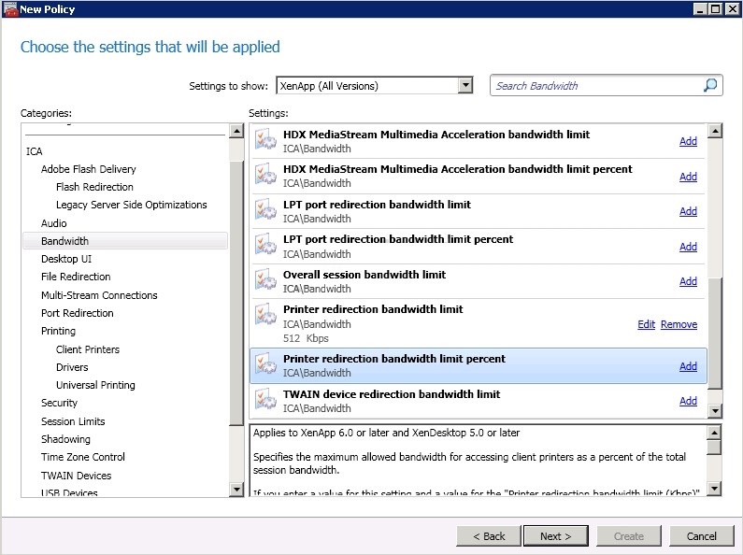Add Overall session bandwidth limit
This screenshot has height=555, width=743.
pos(688,281)
